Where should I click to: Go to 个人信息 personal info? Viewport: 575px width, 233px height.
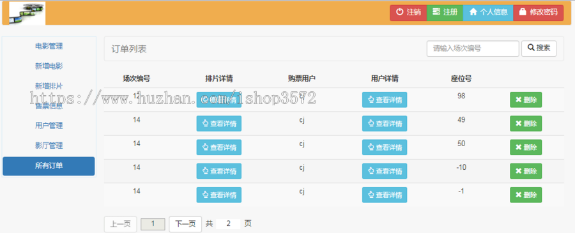488,13
